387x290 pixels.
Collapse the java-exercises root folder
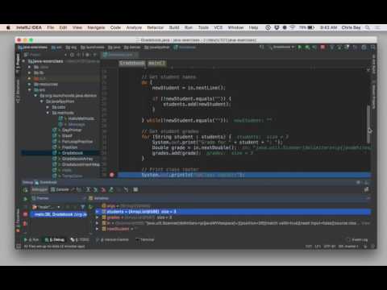click(x=23, y=61)
